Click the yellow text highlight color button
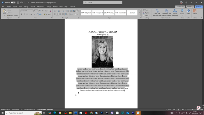Viewport: 204px width, 115px height. click(x=45, y=14)
